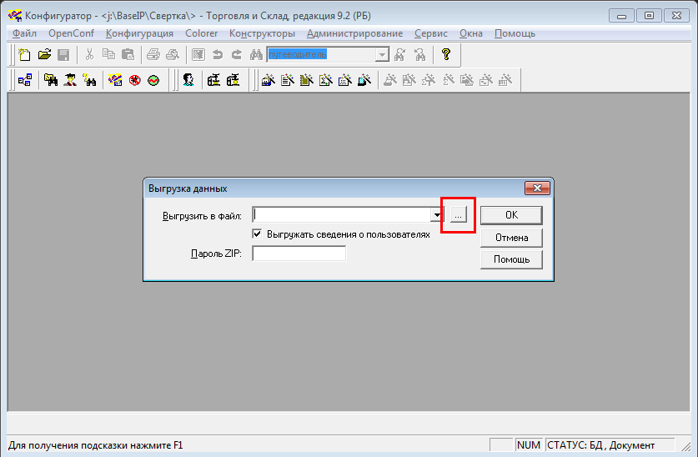Click the first constructor wizard wand icon
Image resolution: width=698 pixels, height=457 pixels.
[268, 80]
